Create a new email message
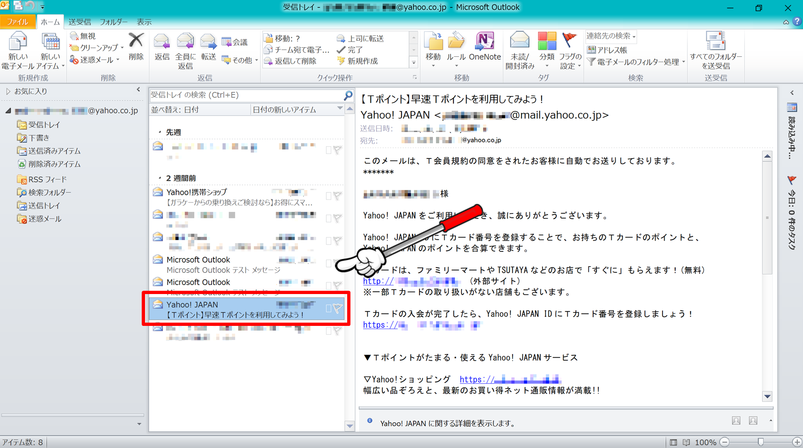803x448 pixels. coord(17,50)
